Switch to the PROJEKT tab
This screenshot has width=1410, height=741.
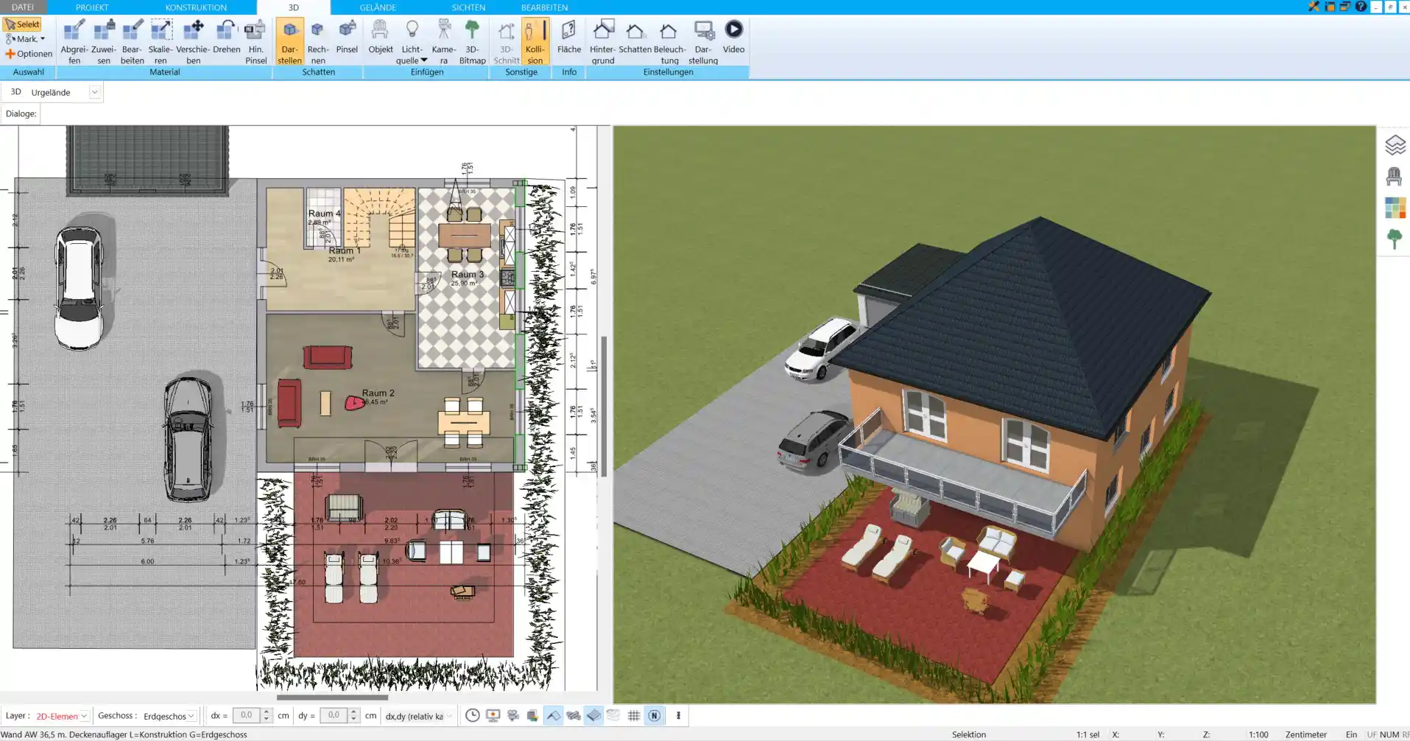pos(92,7)
